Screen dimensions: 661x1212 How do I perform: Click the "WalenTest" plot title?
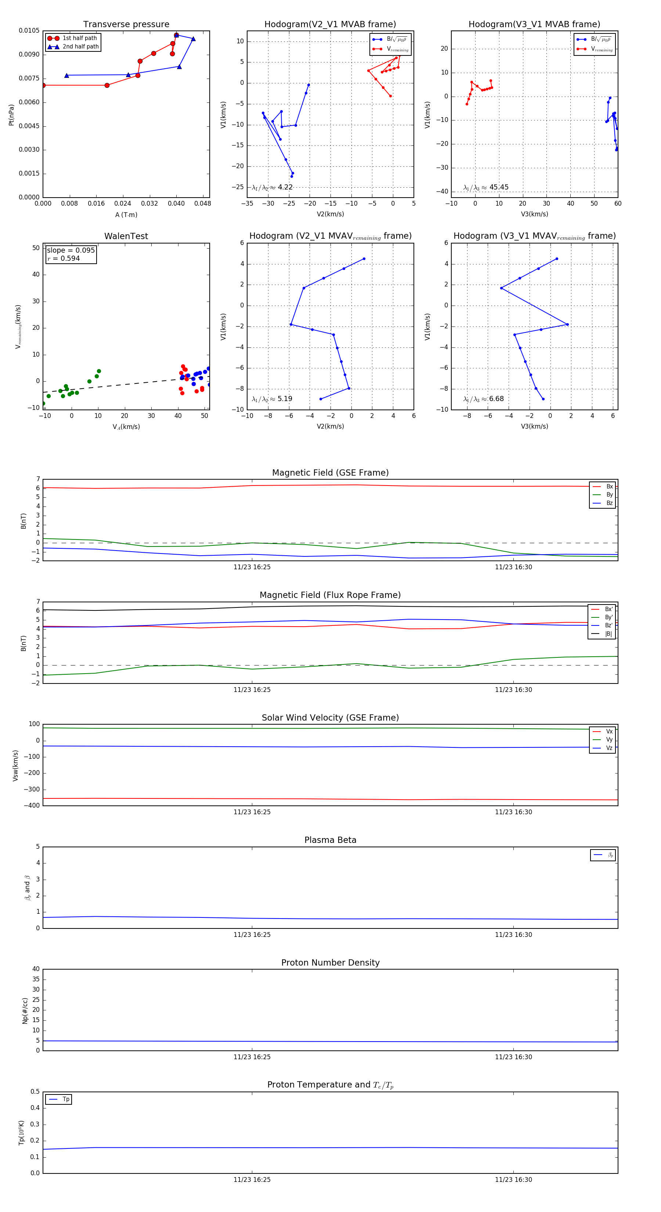(126, 236)
